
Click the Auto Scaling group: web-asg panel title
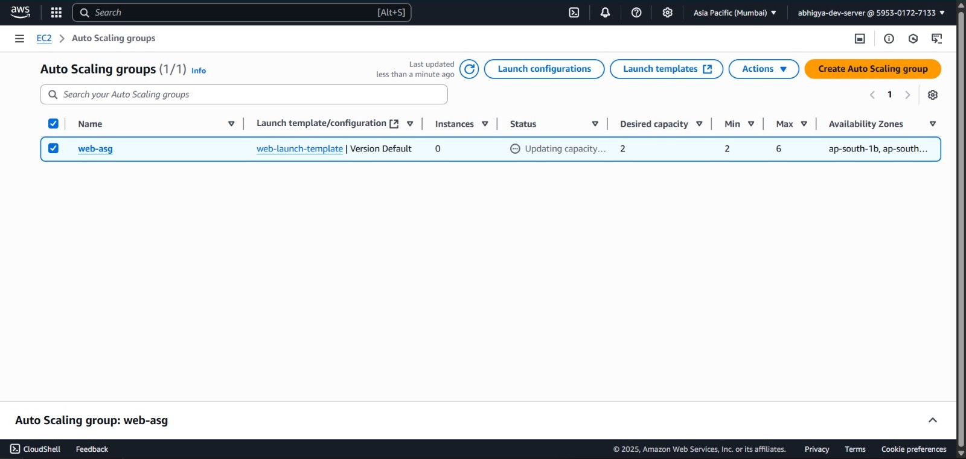click(x=92, y=420)
